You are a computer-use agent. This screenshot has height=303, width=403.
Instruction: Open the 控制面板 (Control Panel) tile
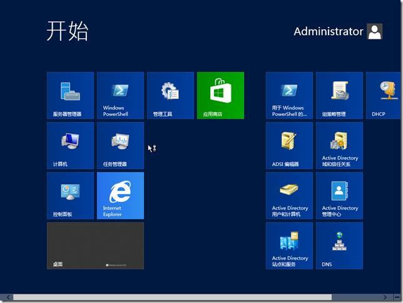point(70,196)
